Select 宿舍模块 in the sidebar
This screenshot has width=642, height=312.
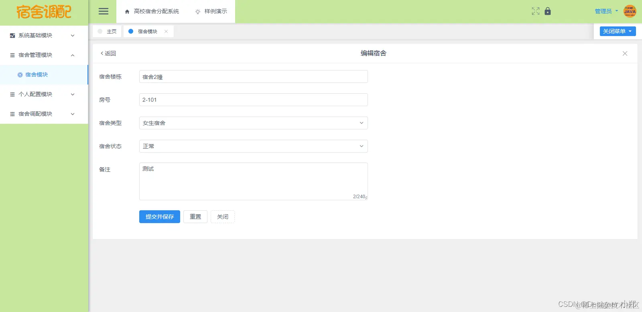[44, 75]
